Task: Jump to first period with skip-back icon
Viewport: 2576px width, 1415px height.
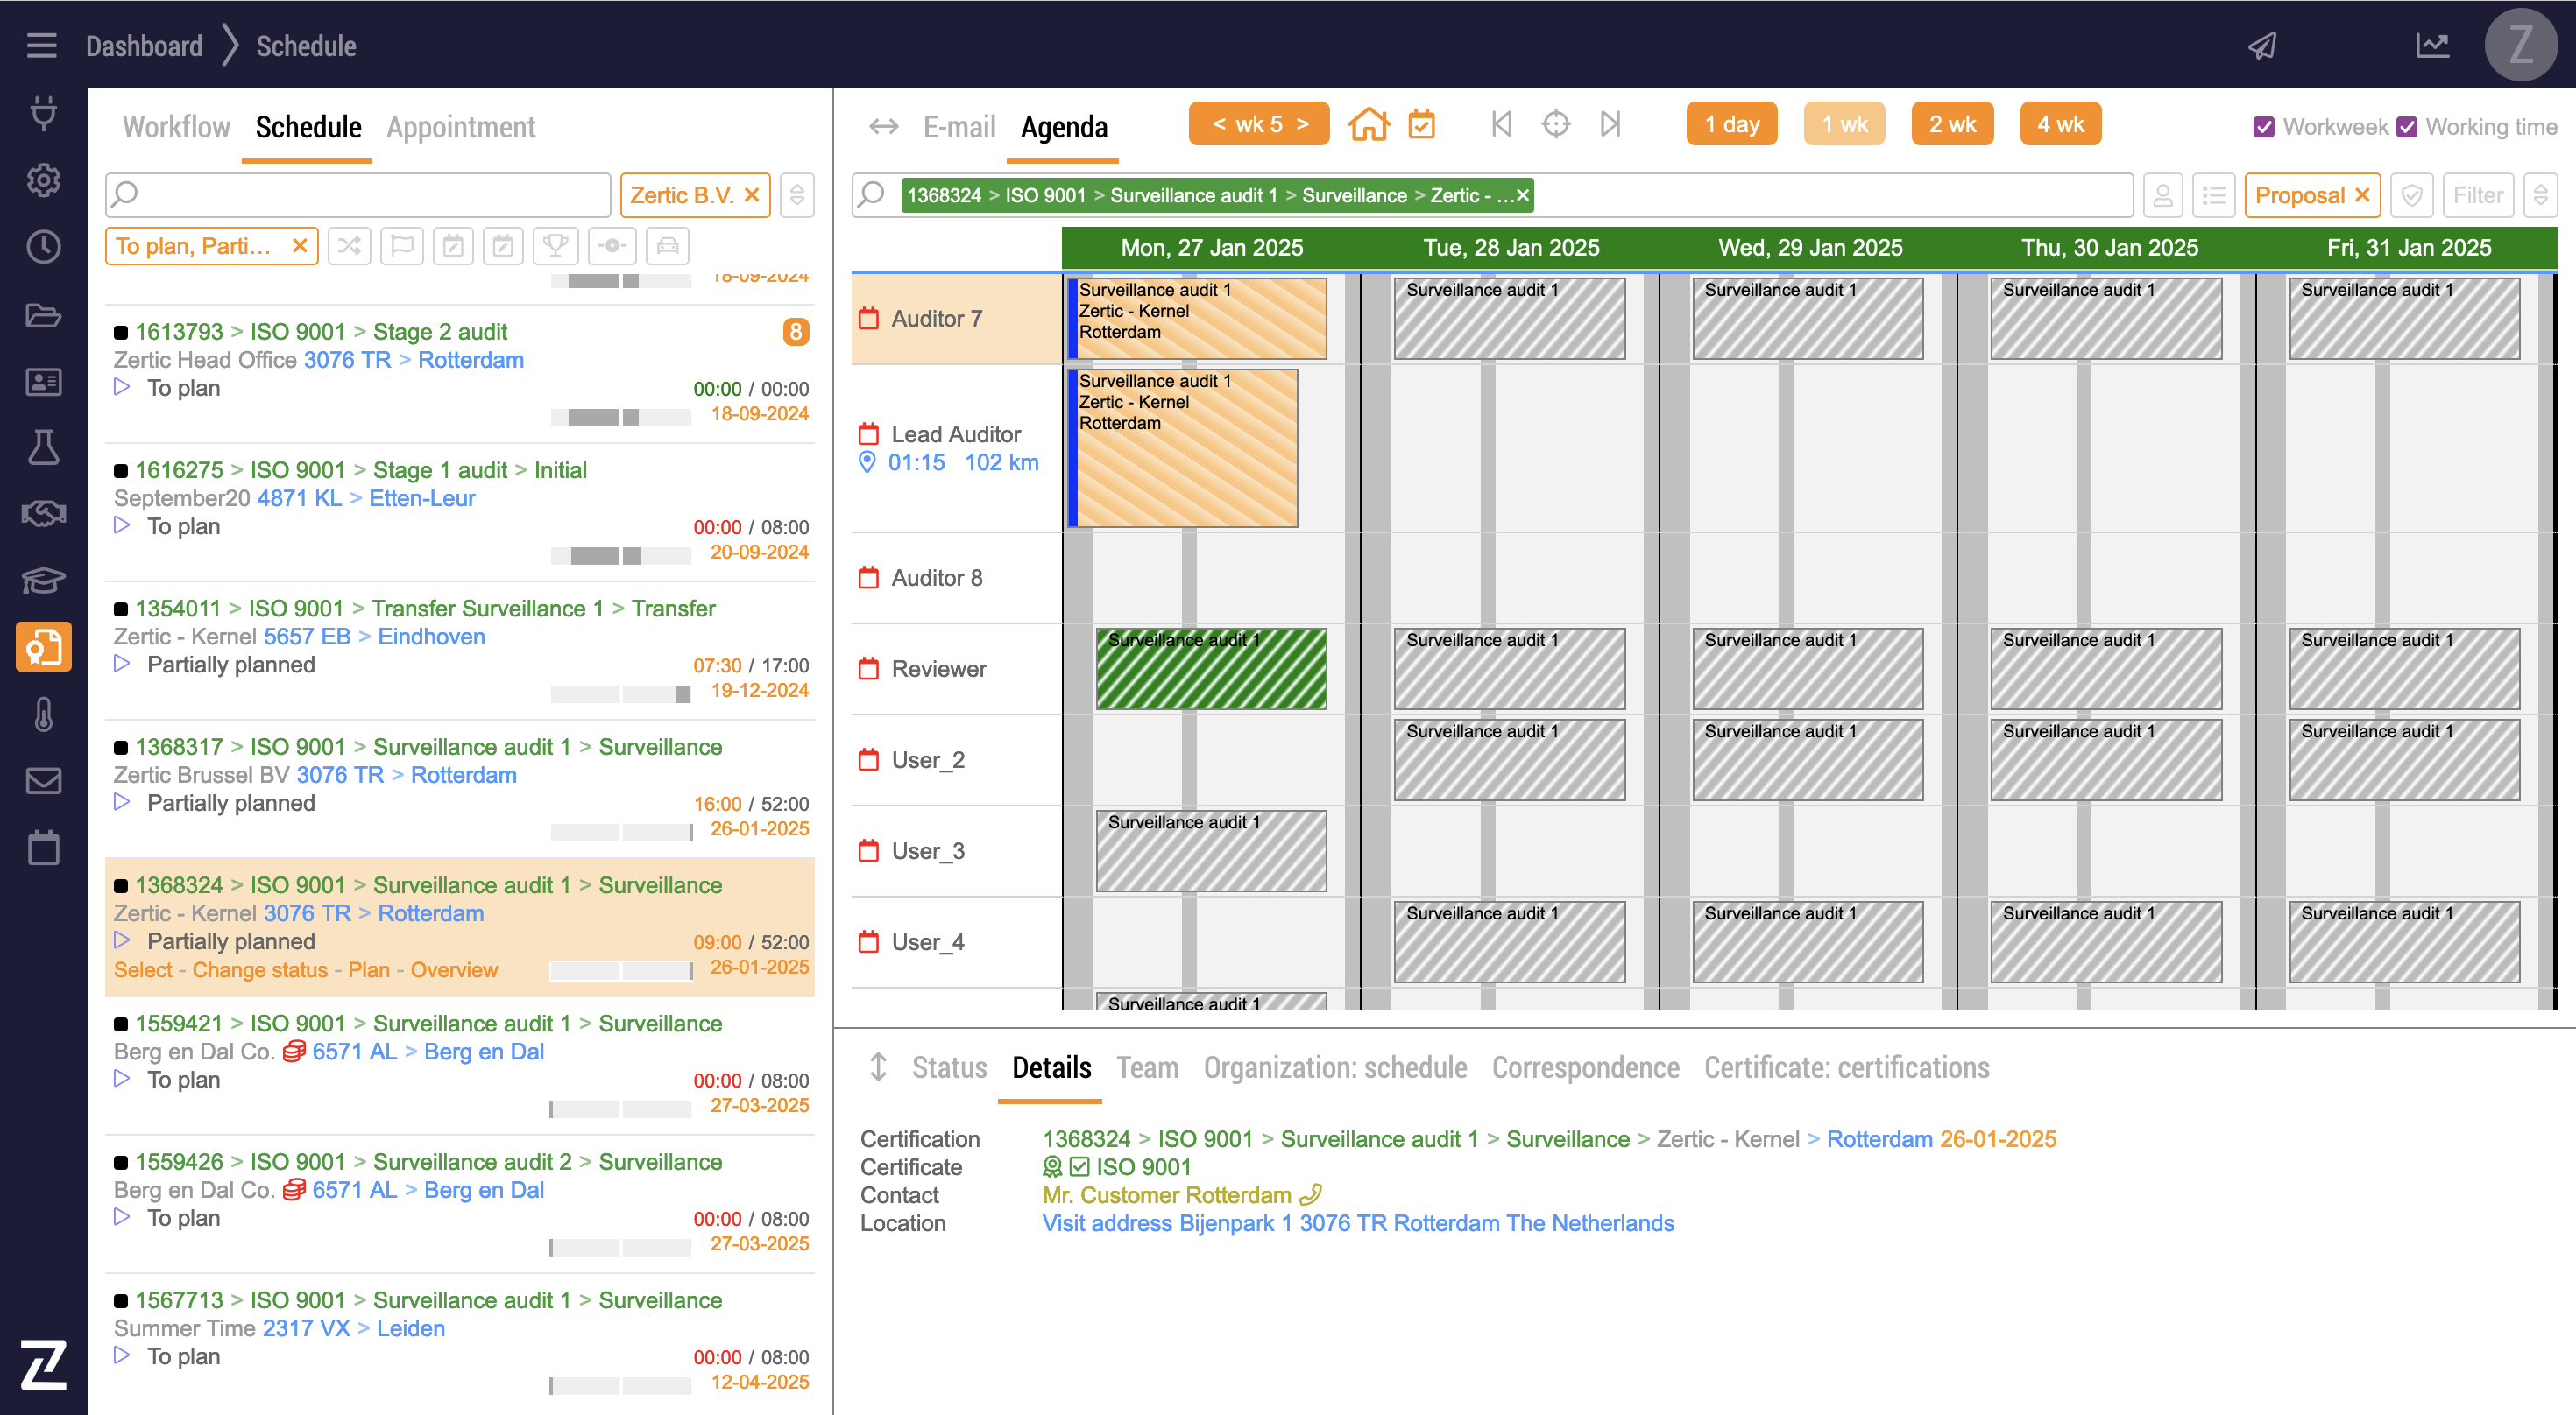Action: click(1501, 125)
